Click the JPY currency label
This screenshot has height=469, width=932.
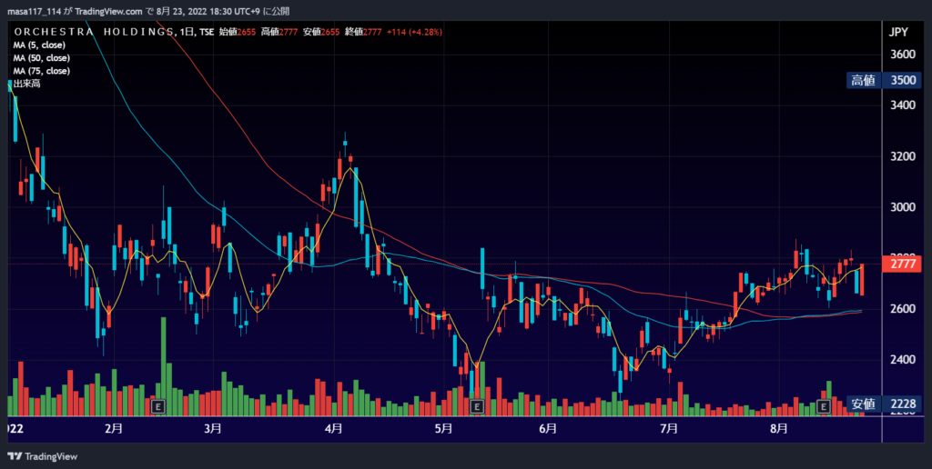tap(898, 33)
